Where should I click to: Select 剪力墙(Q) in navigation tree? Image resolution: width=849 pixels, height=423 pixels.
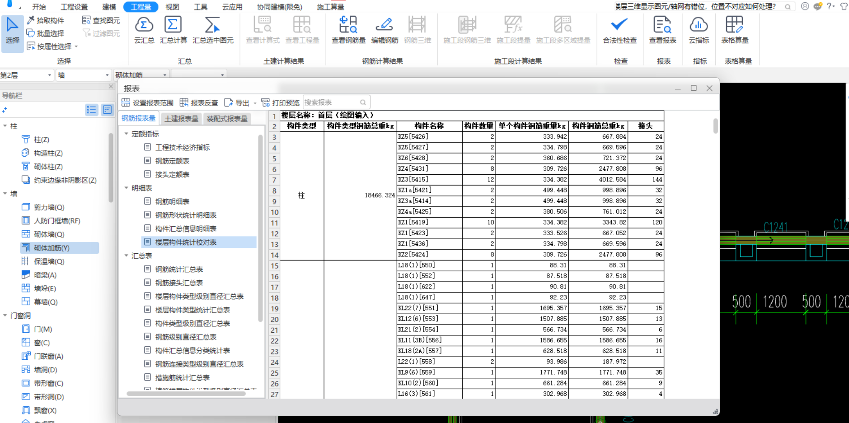click(x=49, y=208)
